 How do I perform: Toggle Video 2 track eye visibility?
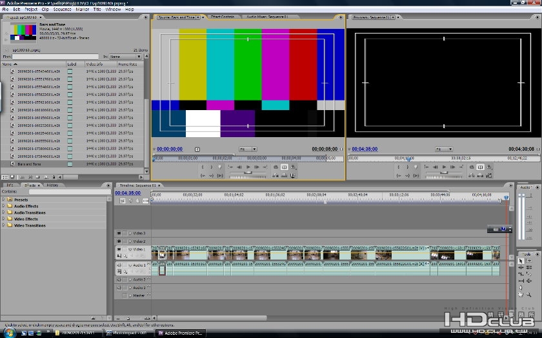point(119,241)
